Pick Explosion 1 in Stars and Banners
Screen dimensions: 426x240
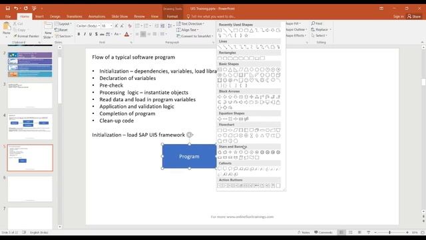point(220,153)
